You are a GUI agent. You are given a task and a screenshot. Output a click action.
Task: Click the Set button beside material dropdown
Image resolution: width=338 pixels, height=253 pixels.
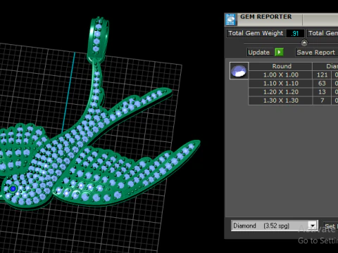(330, 226)
